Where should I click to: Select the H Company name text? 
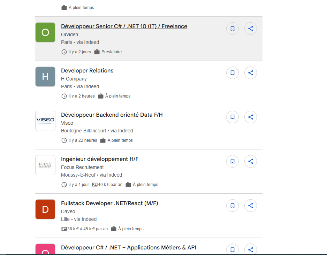coord(74,79)
